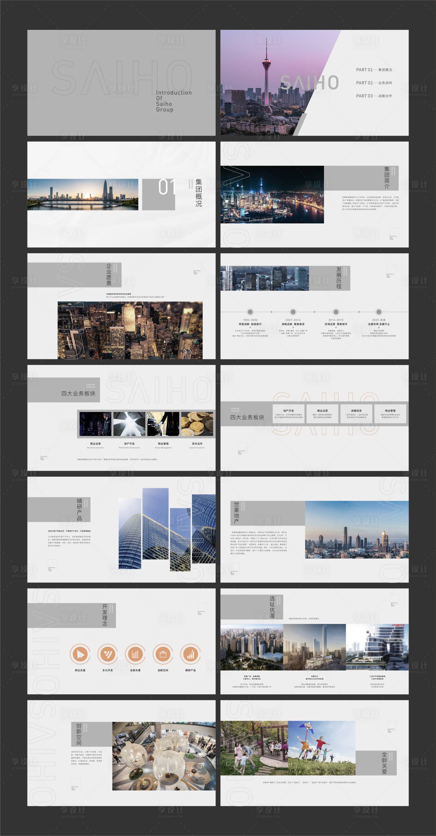The height and width of the screenshot is (836, 436).
Task: Click the gold coins photo above 资本运作
Action: click(197, 424)
